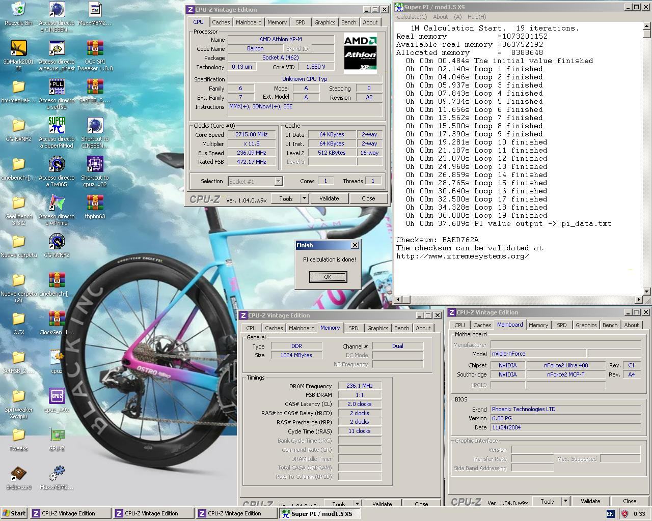Click Validate in the top CPU-Z window
Viewport: 652px width, 521px height.
(329, 198)
